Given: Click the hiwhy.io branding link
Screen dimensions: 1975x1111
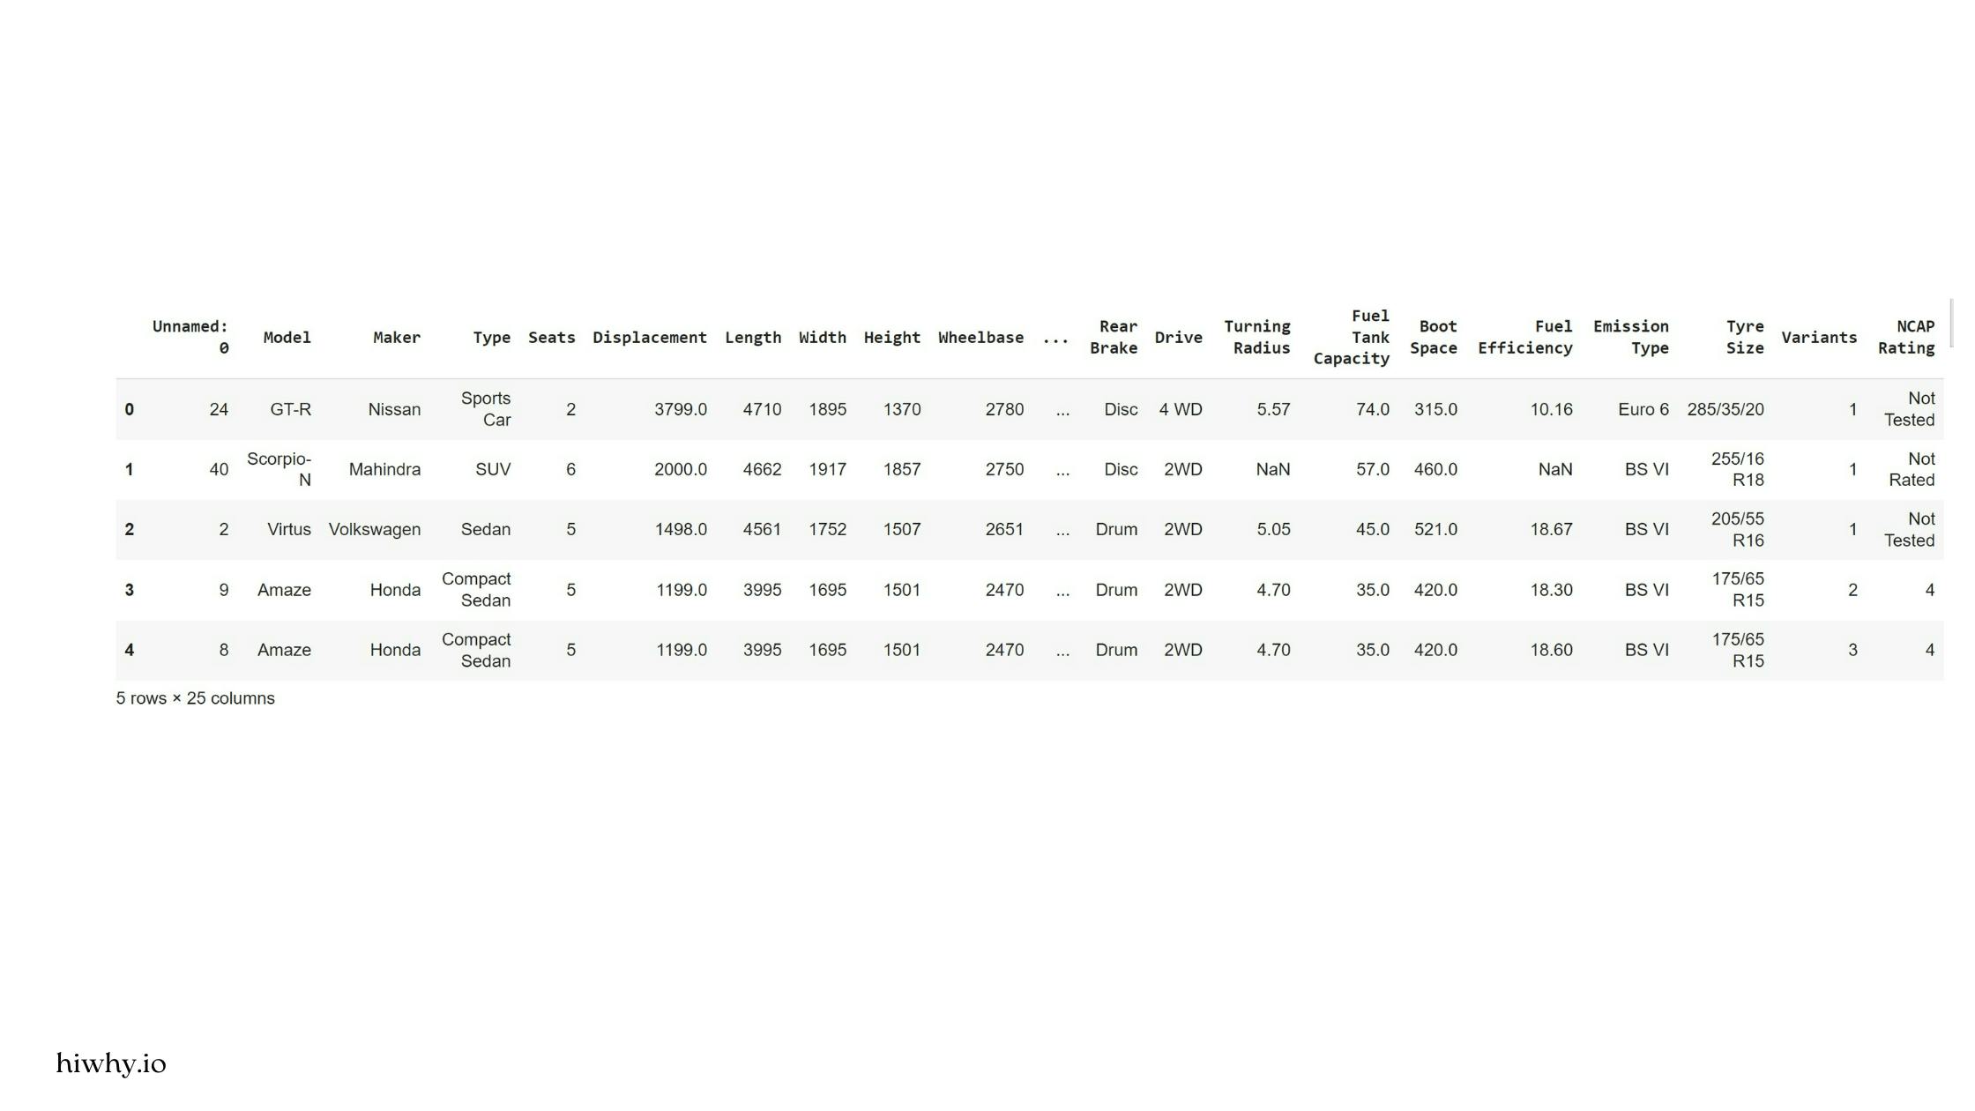Looking at the screenshot, I should pos(111,1063).
